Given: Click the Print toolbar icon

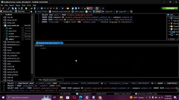Looking at the screenshot, I should (x=22, y=8).
